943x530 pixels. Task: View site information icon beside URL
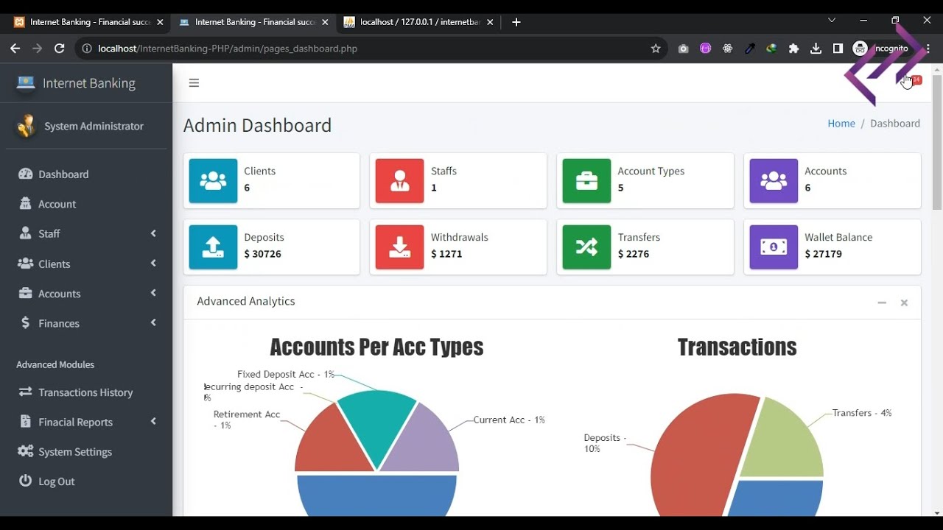pos(87,49)
